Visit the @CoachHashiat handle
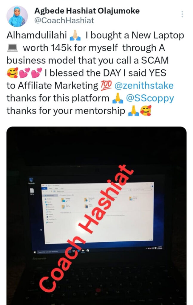Viewport: 193px width, 305px height. tap(64, 21)
